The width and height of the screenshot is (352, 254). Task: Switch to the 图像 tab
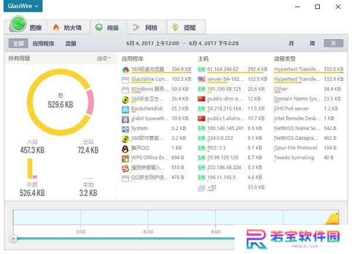28,27
